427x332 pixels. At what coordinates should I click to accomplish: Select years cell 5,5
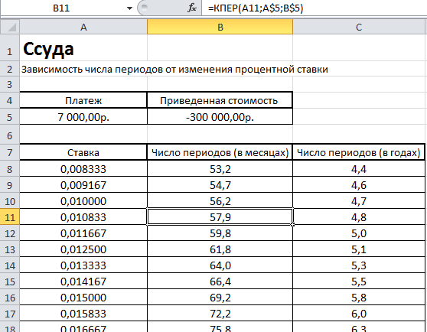(359, 282)
